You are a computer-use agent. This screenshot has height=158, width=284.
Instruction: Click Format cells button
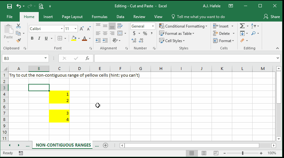coord(224,41)
